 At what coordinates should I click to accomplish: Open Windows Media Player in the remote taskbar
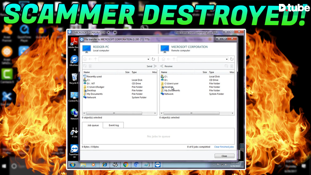coord(94,165)
